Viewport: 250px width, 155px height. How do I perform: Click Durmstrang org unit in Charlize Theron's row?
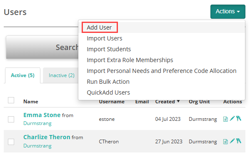203,142
